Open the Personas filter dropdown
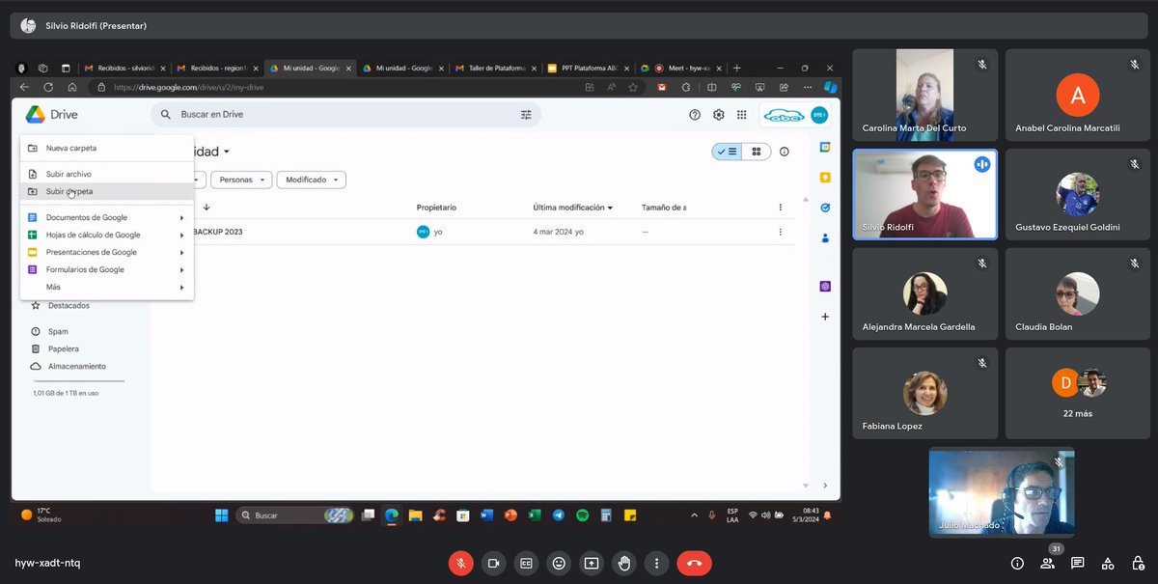Screen dimensions: 1158x584 tap(241, 180)
